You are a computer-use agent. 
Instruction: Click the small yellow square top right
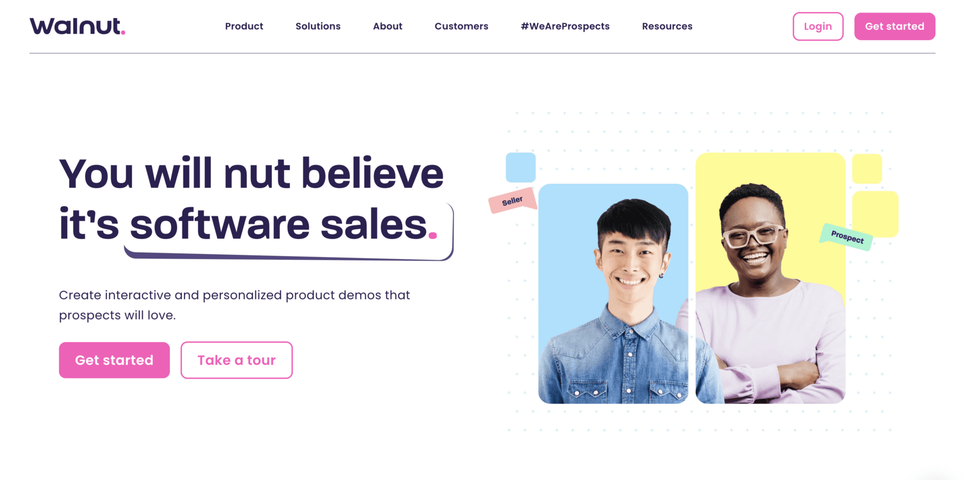867,169
